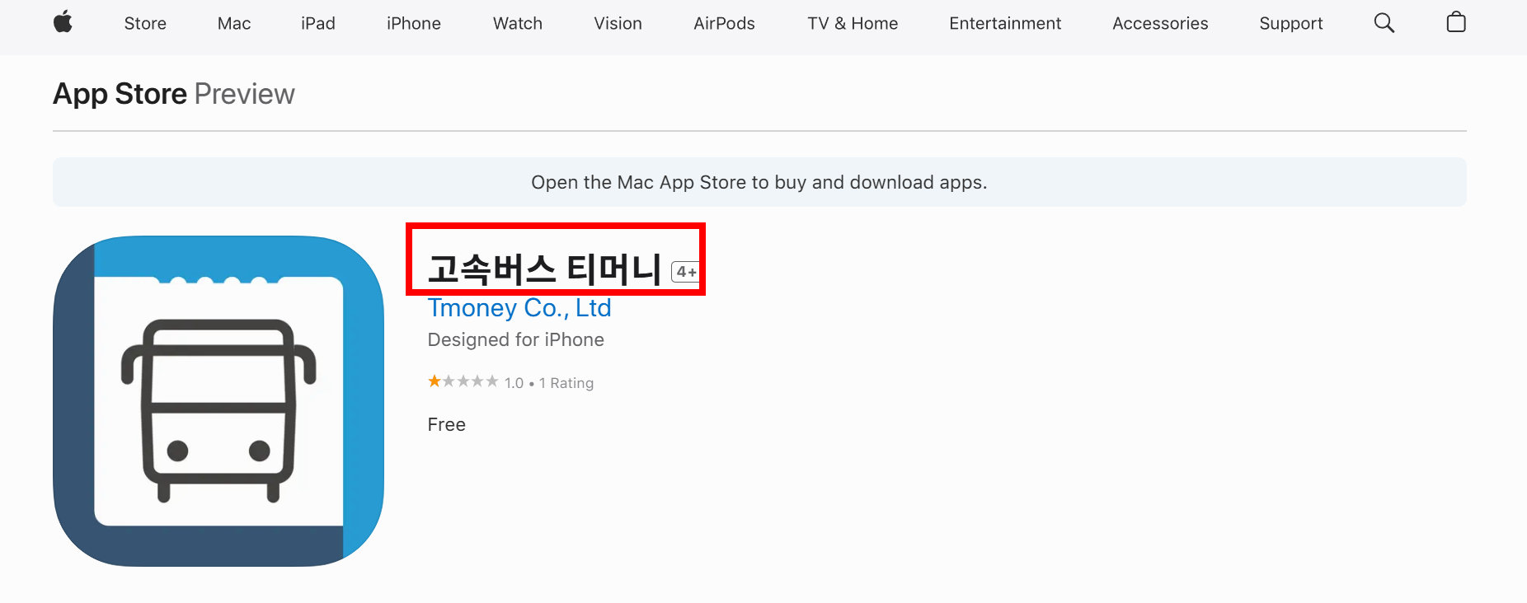Viewport: 1527px width, 603px height.
Task: Open the Watch menu item
Action: click(518, 24)
